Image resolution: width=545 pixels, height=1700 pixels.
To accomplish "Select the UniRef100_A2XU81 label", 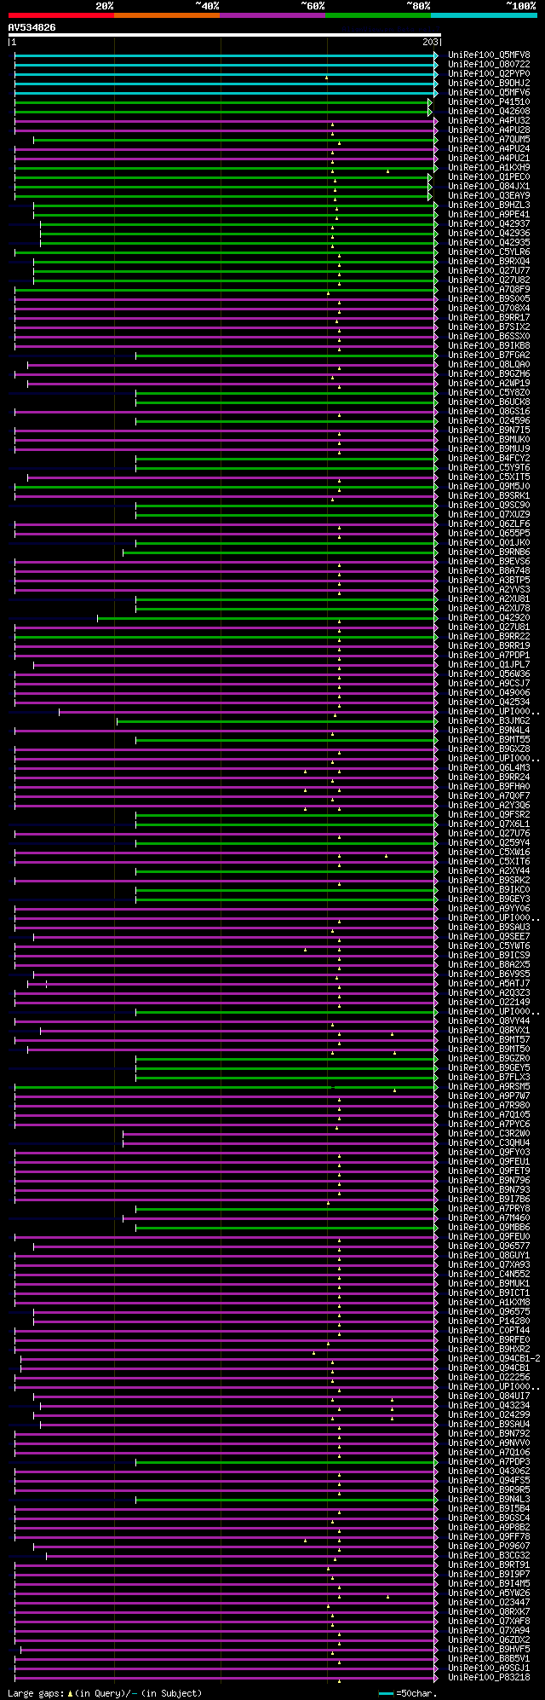I will pos(489,599).
